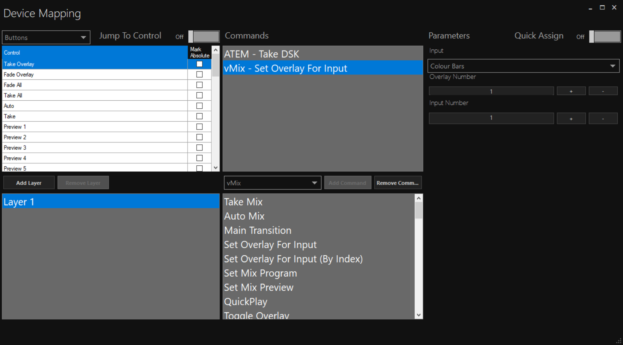623x345 pixels.
Task: Check Mark Absolute for Take row
Action: click(x=199, y=116)
